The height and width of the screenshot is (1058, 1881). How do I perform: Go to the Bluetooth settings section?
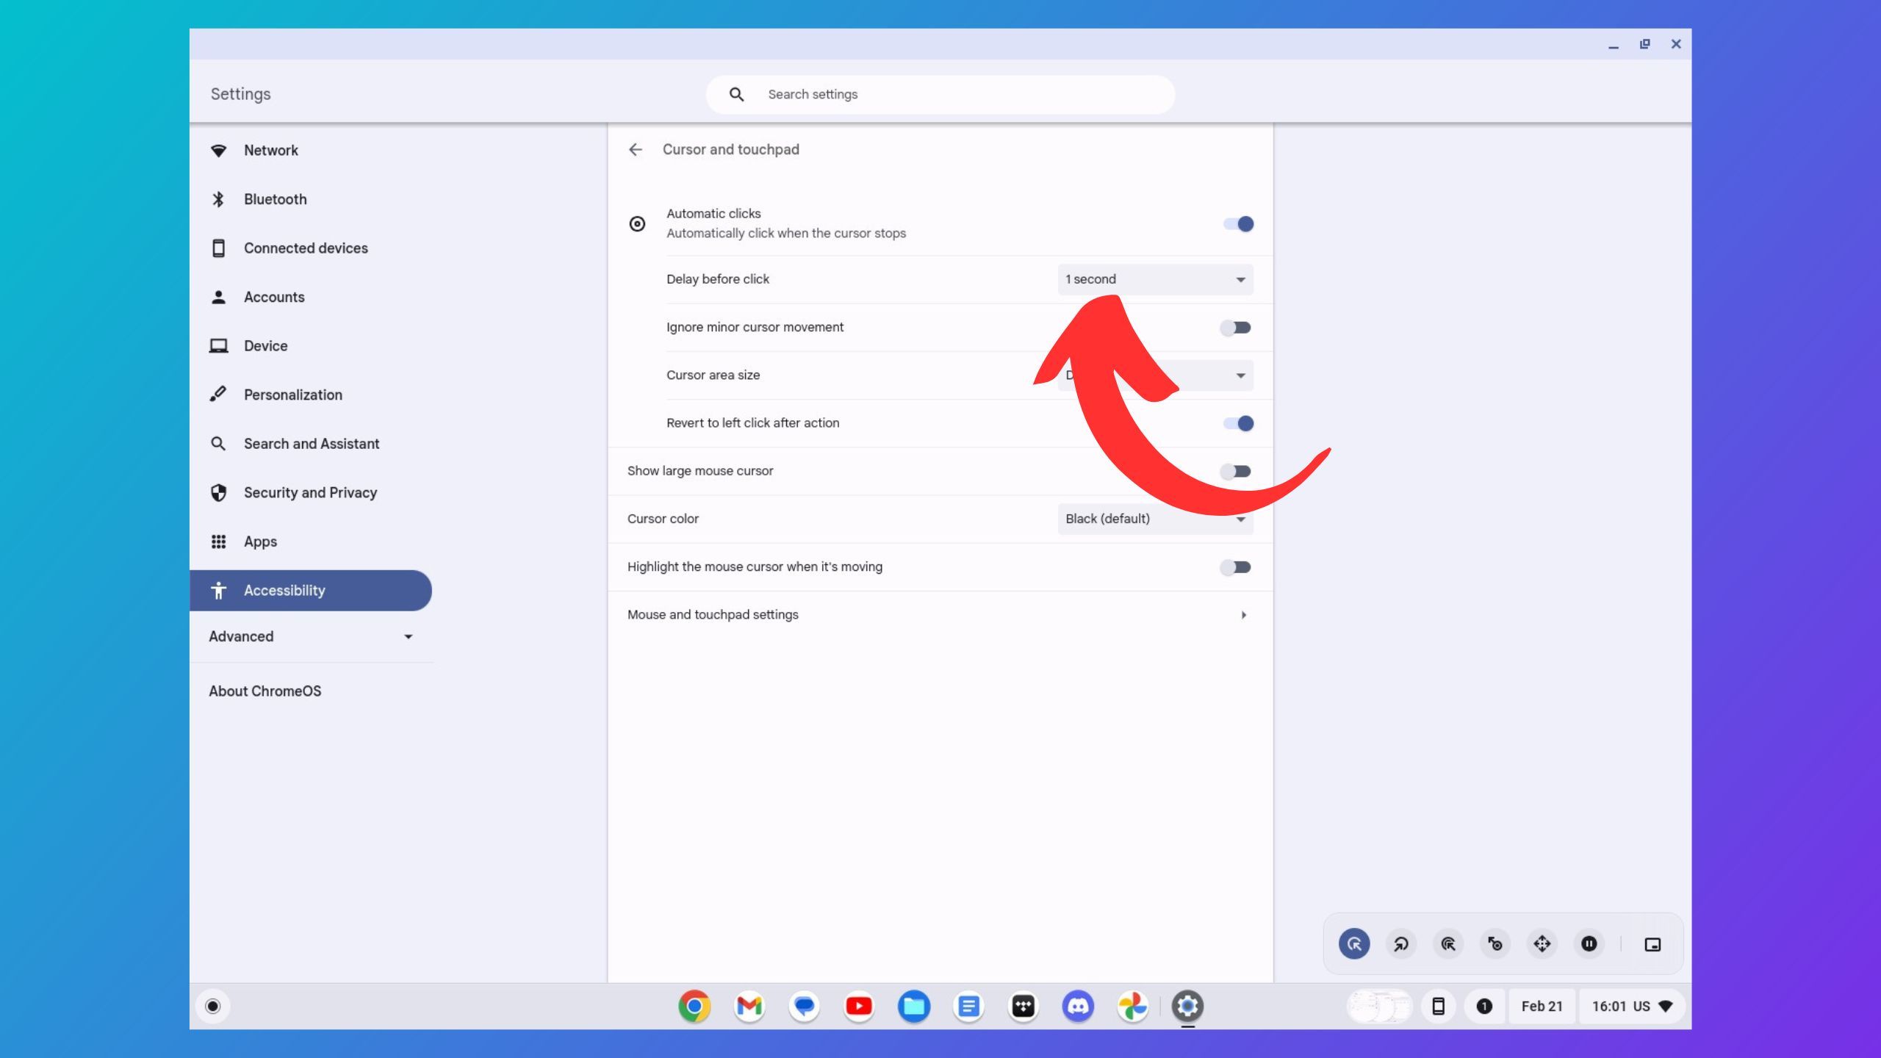(275, 198)
